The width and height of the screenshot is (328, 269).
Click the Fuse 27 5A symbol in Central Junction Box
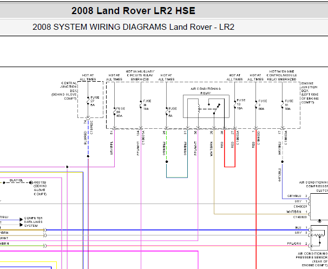coord(88,101)
